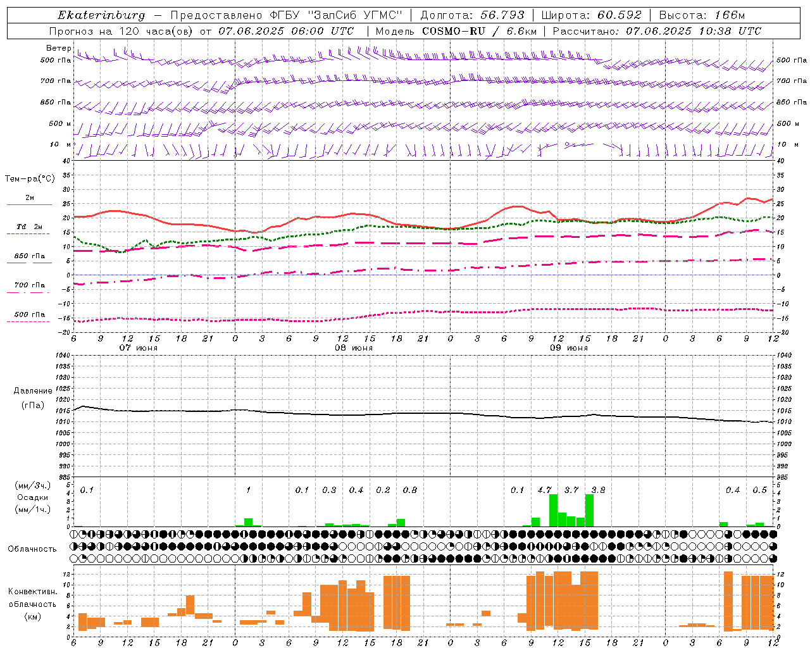The width and height of the screenshot is (810, 648).
Task: Click the 'Конвективн.' convective cloud label
Action: 32,591
